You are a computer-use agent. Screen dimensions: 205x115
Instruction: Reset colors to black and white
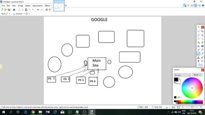coord(175,83)
